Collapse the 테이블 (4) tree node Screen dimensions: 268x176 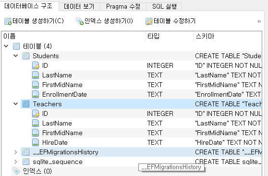click(6, 46)
